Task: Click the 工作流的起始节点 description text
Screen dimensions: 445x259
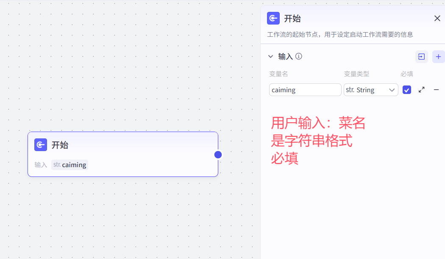Action: coord(340,35)
